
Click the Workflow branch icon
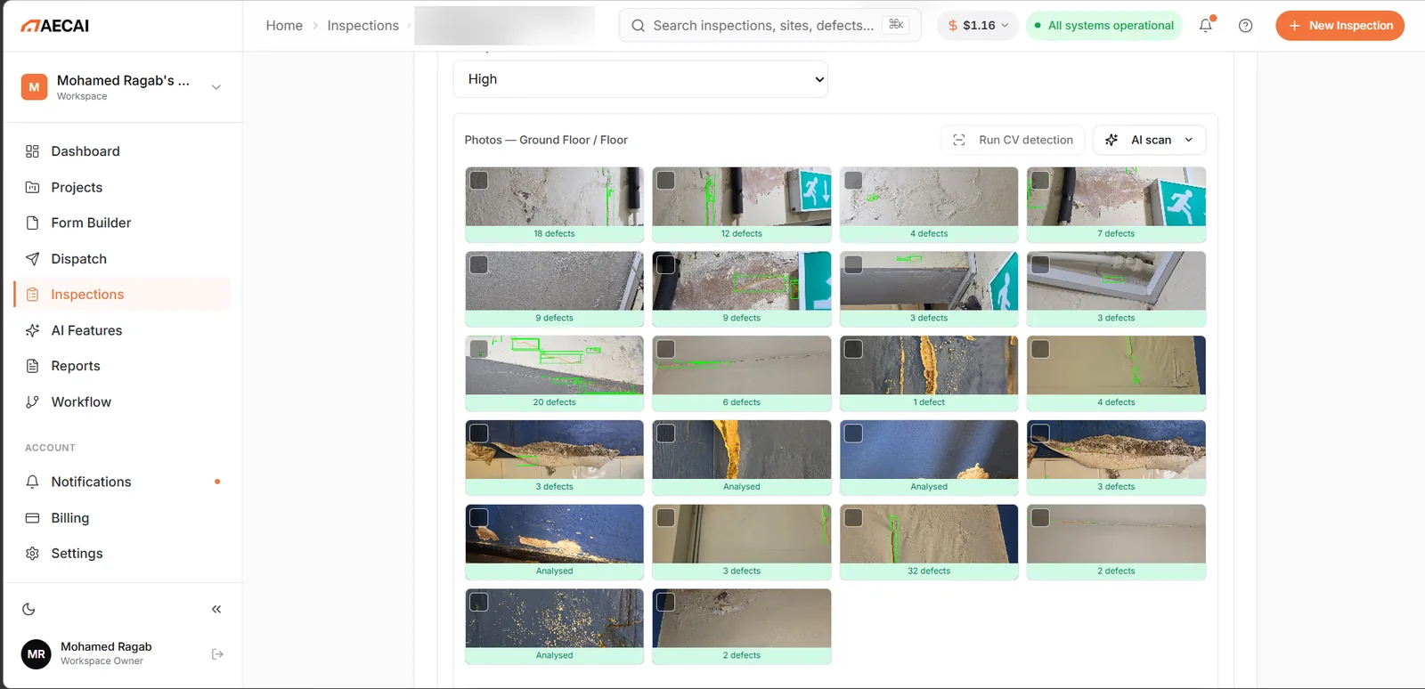(33, 402)
